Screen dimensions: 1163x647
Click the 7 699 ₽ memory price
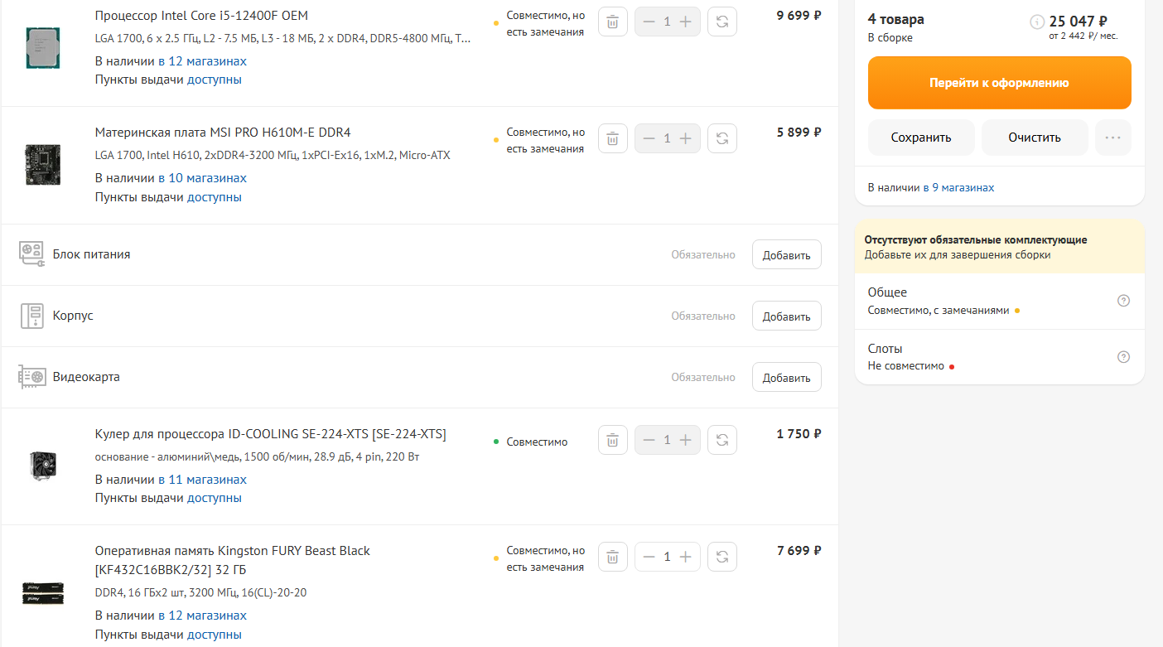[799, 551]
